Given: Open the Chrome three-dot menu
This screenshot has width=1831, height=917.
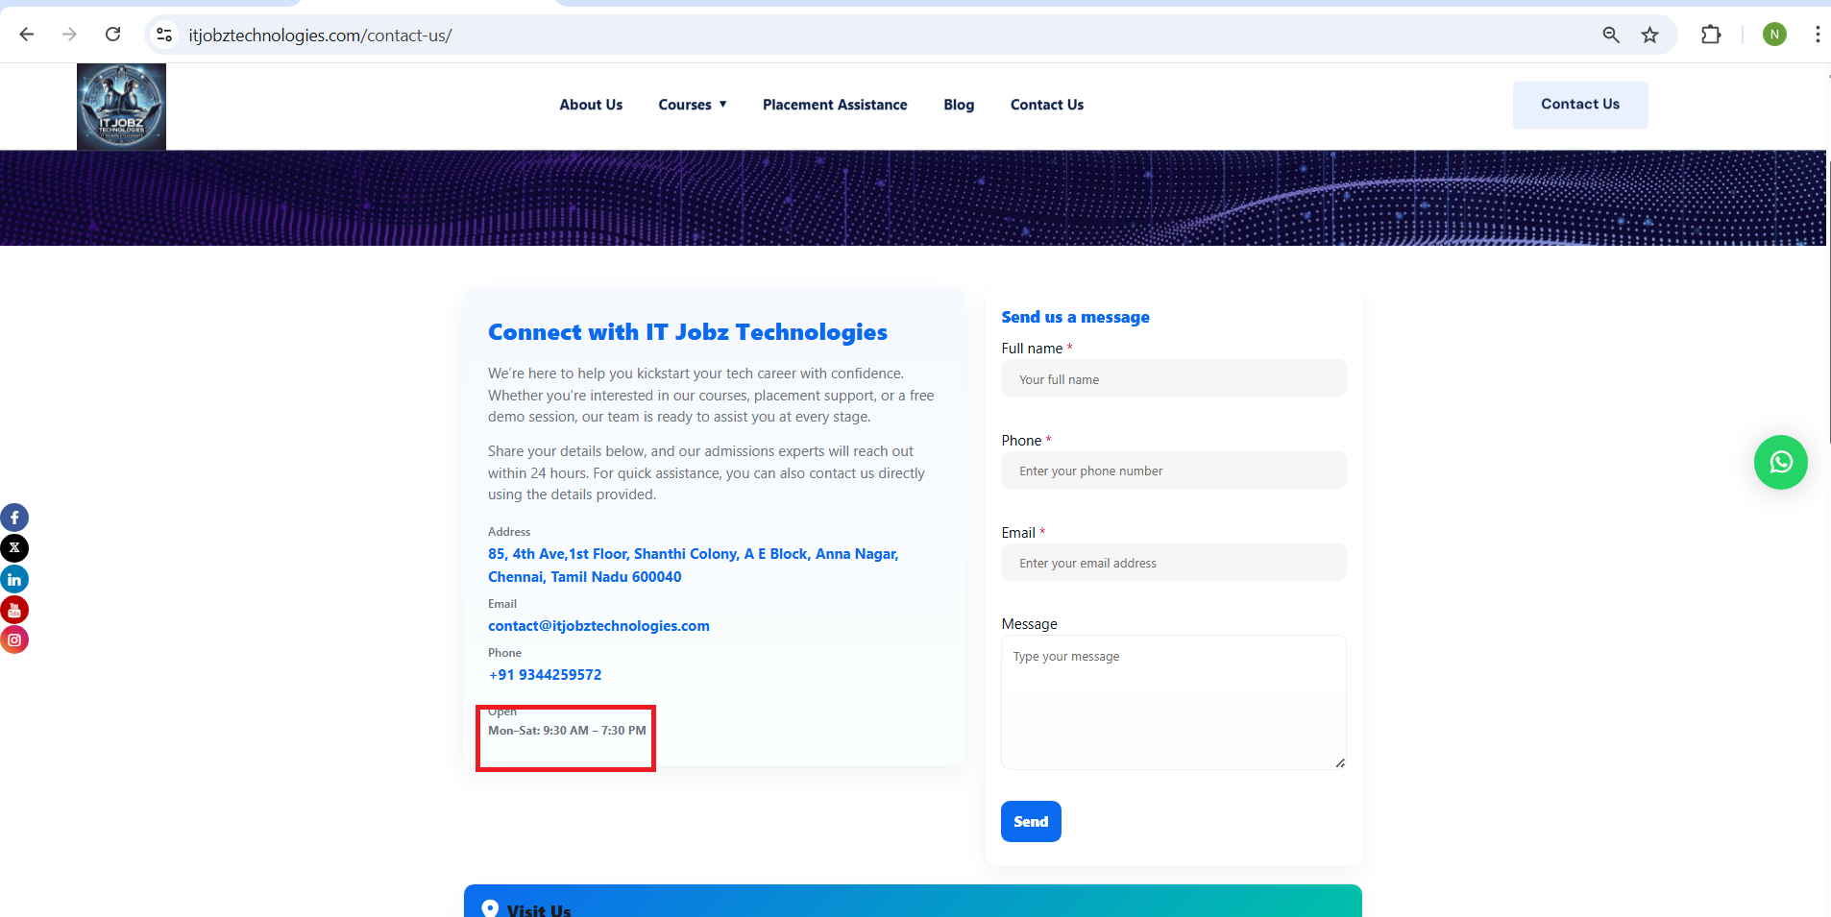Looking at the screenshot, I should (1817, 35).
